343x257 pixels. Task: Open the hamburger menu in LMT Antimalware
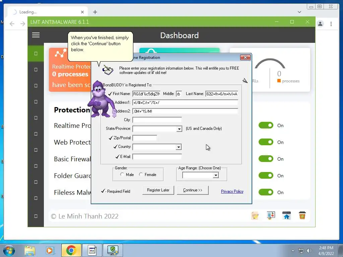click(x=36, y=35)
